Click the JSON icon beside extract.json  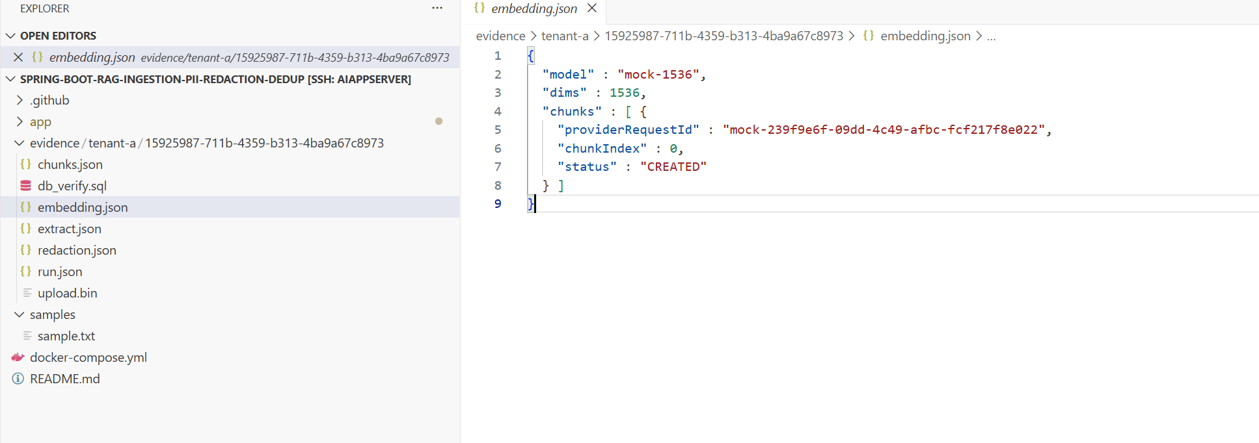pyautogui.click(x=26, y=229)
